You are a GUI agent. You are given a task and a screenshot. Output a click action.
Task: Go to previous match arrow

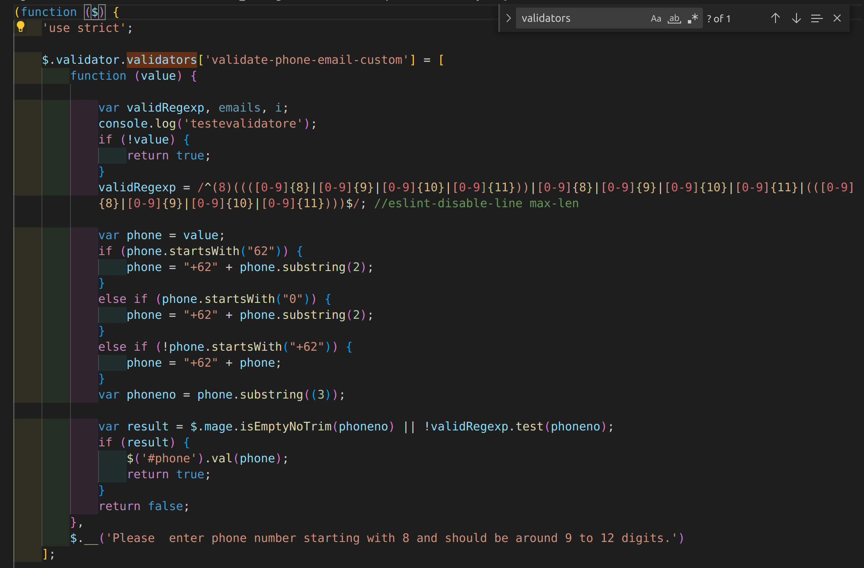tap(776, 18)
